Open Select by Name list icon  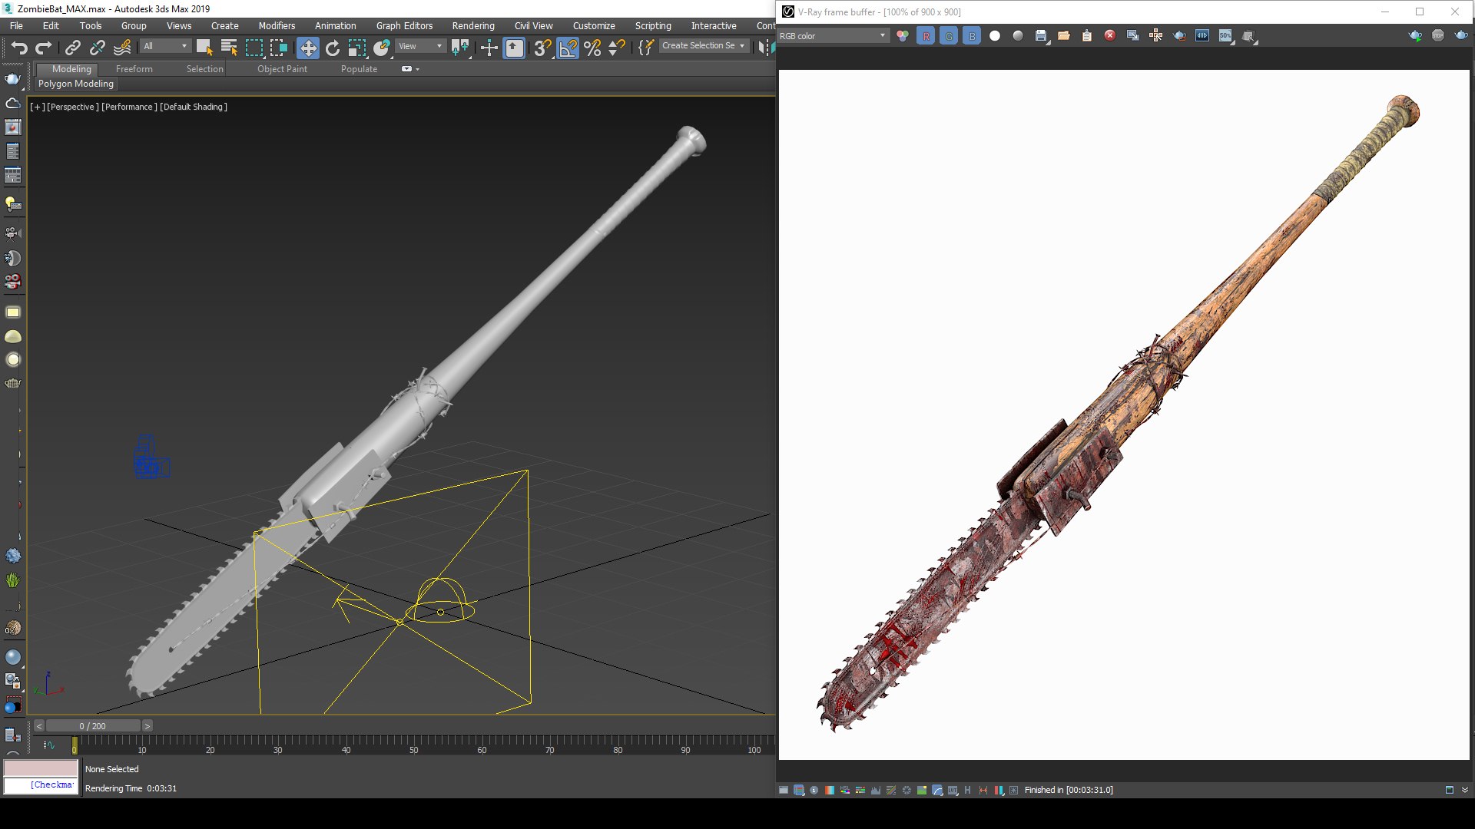coord(229,48)
